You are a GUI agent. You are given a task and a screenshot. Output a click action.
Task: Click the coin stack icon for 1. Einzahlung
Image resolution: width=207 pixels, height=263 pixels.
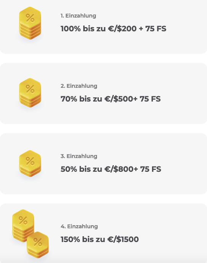[30, 23]
